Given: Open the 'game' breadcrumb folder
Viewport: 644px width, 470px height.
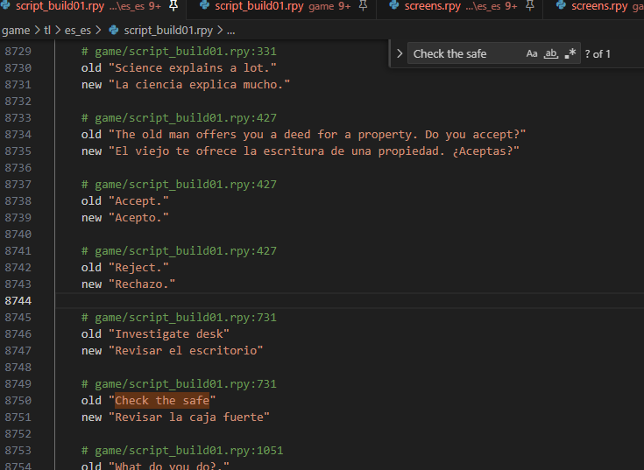Looking at the screenshot, I should tap(16, 31).
